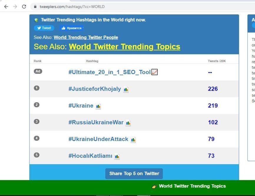Click the tweeplers.com address bar URL

72,6
